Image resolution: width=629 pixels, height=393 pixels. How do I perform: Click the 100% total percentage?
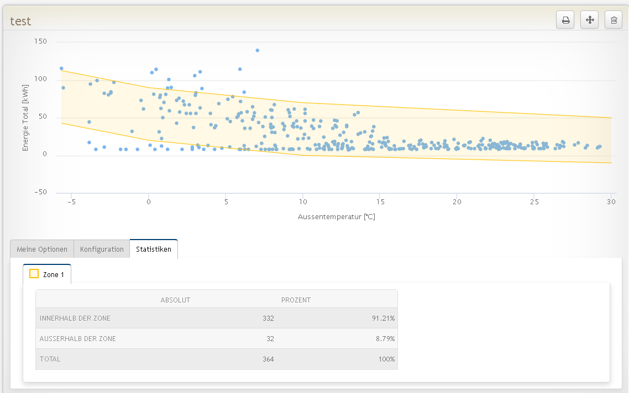(x=387, y=359)
